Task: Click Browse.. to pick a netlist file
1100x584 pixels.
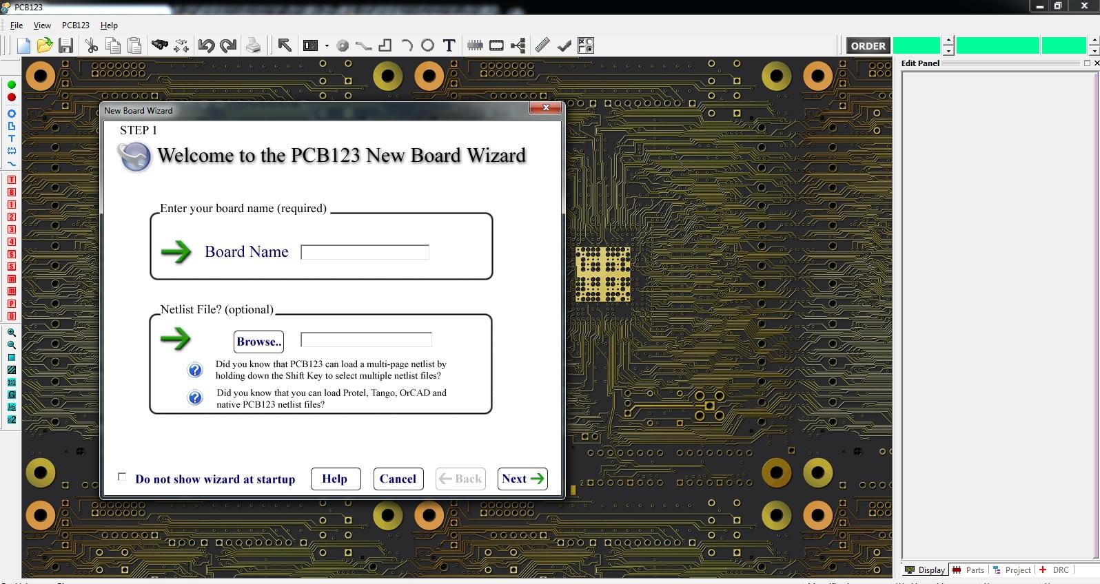Action: (258, 342)
